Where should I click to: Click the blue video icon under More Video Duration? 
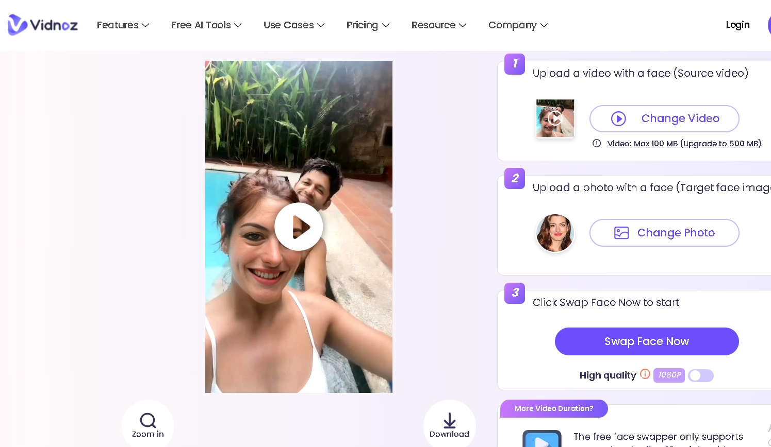pos(542,439)
